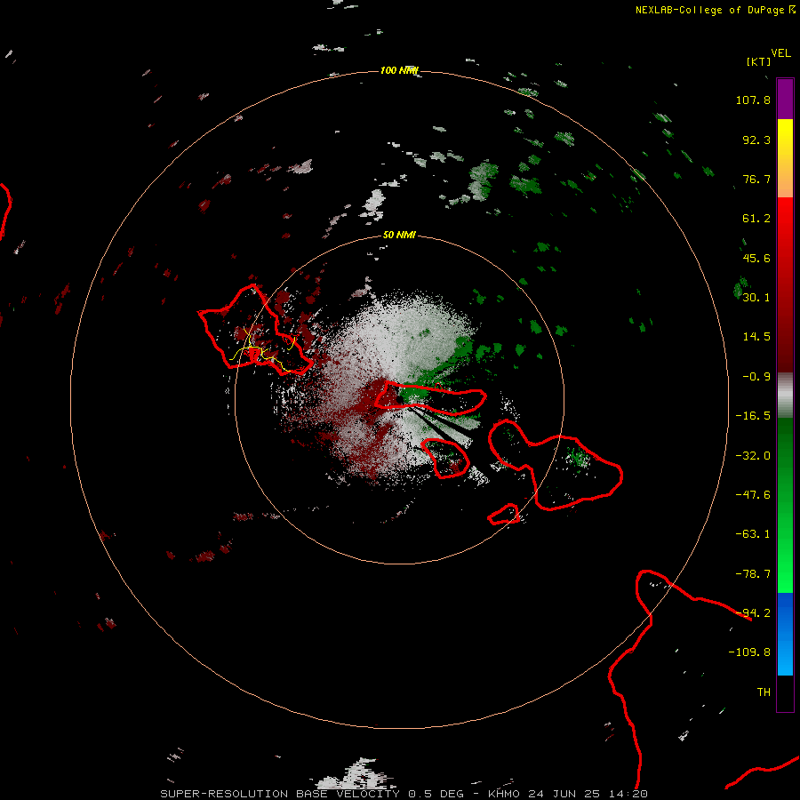Click the -109.8 velocity scale value
Viewport: 800px width, 800px height.
749,652
